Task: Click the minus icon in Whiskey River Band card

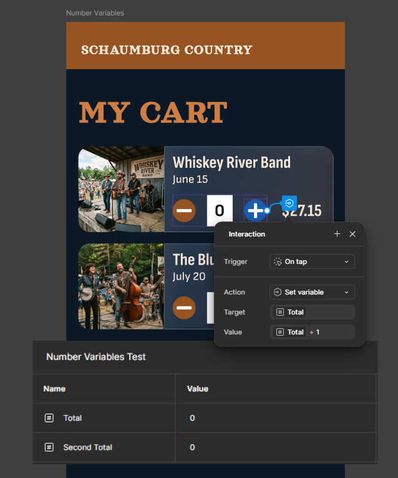Action: click(184, 211)
